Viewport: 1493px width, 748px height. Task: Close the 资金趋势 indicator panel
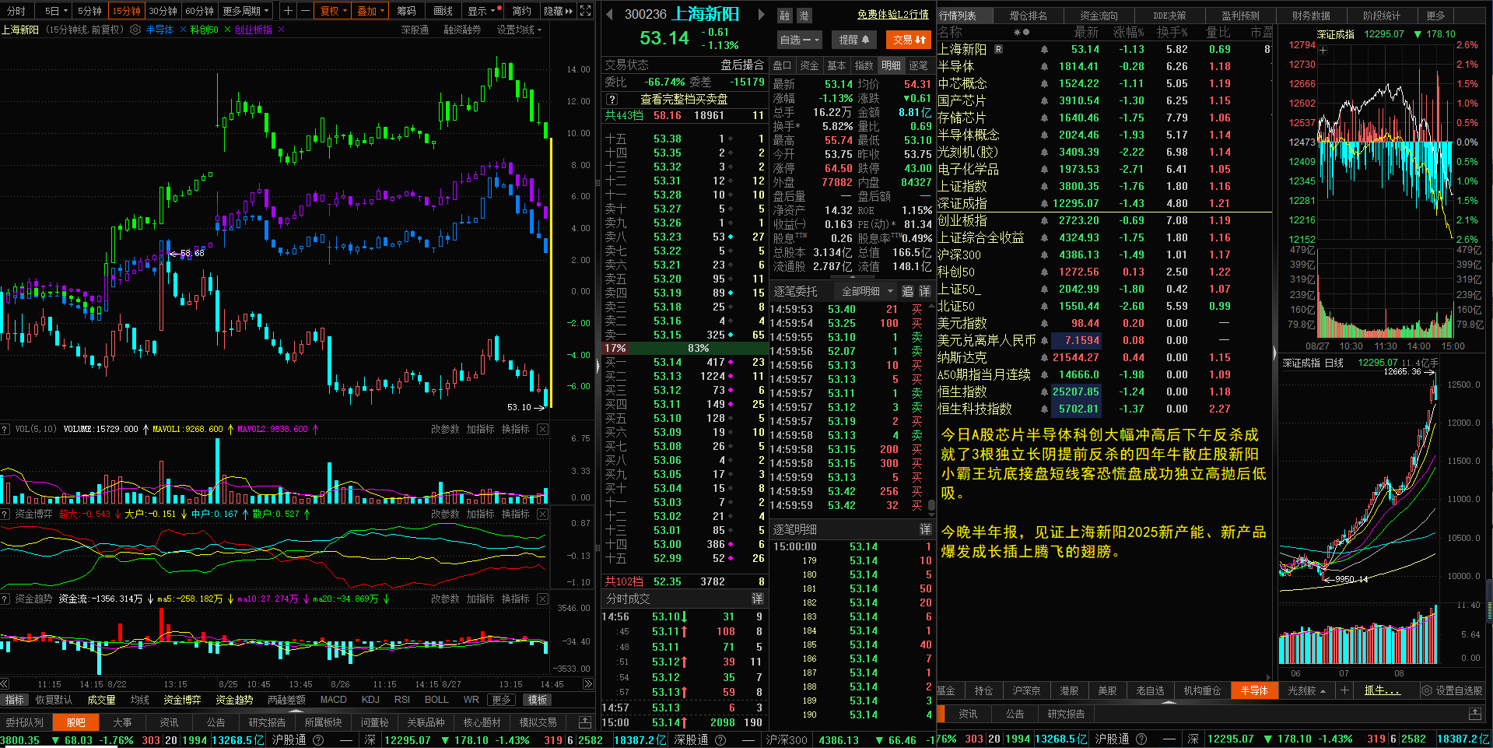[x=542, y=599]
